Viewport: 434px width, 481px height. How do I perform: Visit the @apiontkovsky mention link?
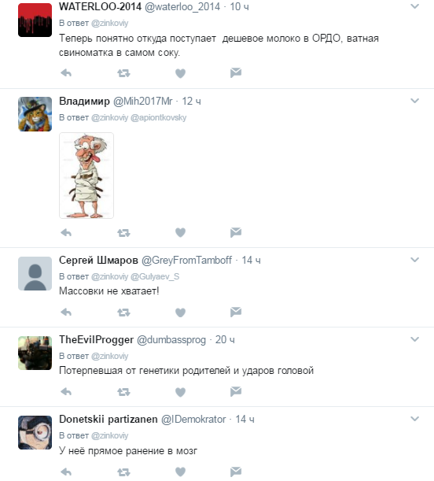(158, 117)
